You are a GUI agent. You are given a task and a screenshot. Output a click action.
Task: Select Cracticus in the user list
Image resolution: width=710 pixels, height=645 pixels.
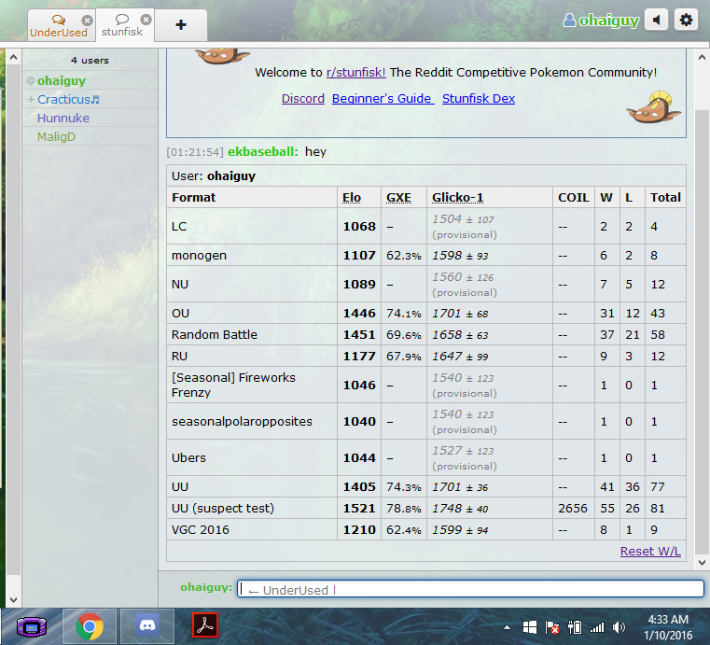pyautogui.click(x=90, y=99)
